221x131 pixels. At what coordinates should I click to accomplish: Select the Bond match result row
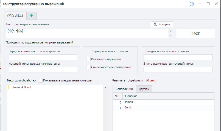[164, 108]
